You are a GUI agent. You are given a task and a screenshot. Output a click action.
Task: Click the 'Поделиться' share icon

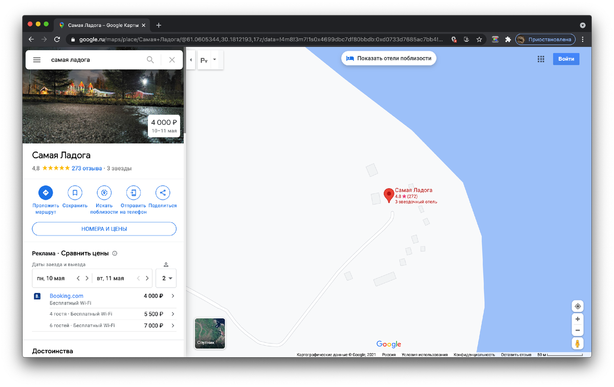(163, 192)
